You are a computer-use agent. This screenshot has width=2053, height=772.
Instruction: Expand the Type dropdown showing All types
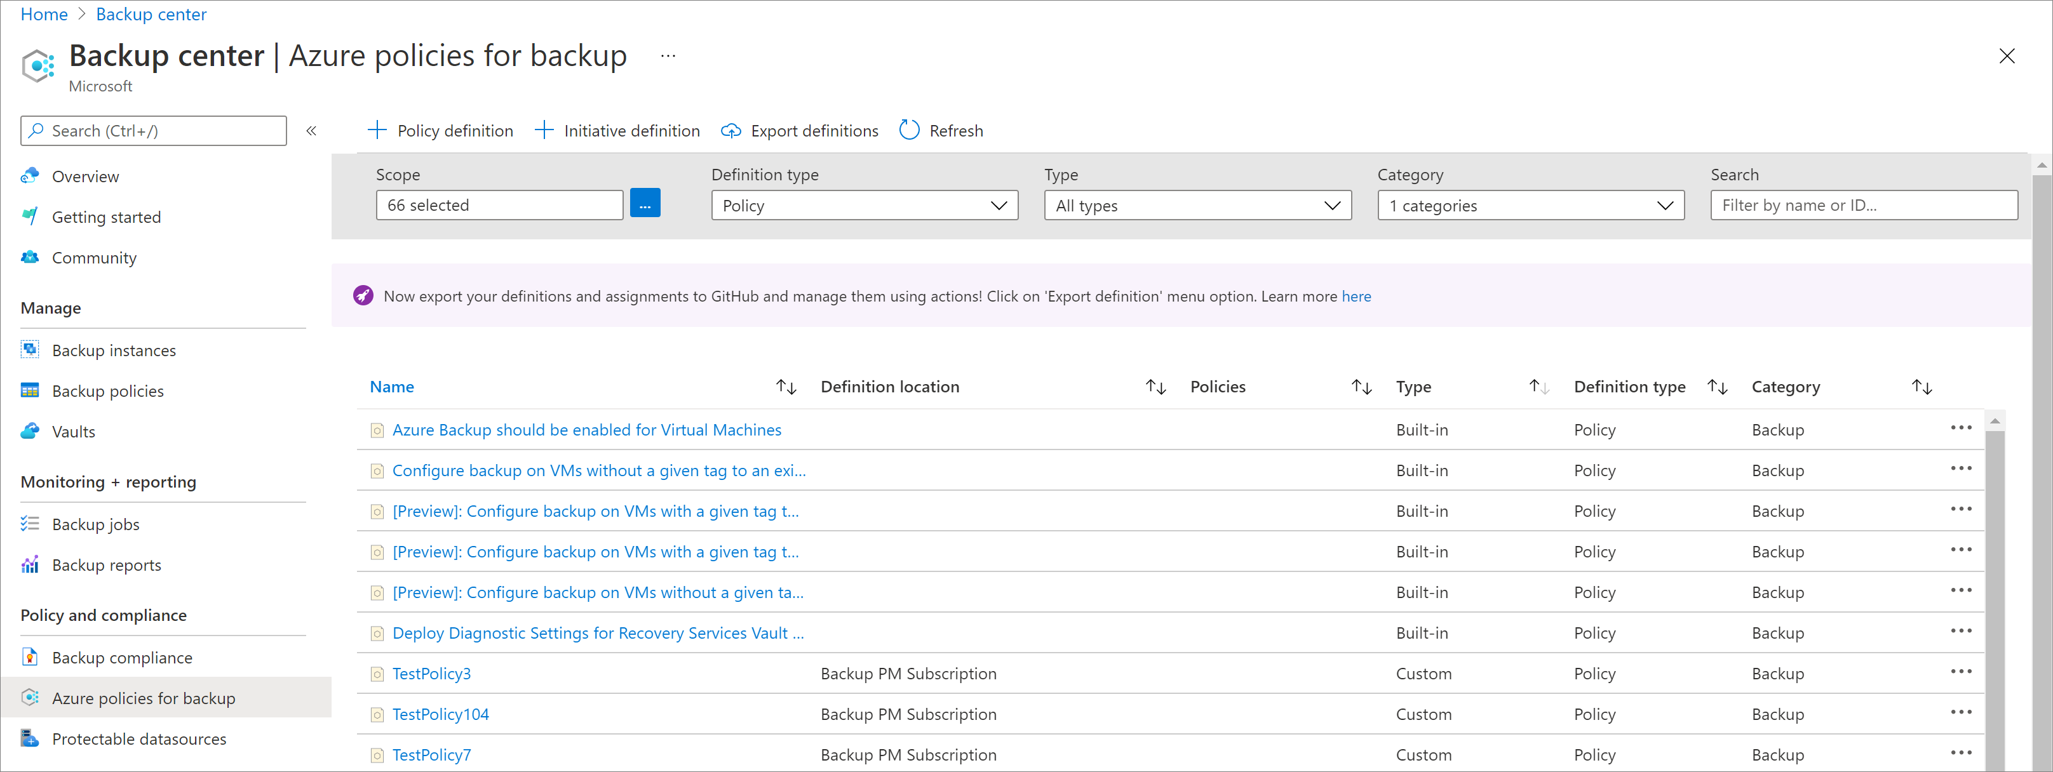click(x=1194, y=204)
